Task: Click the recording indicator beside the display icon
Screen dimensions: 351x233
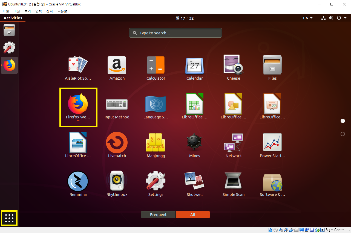Action: [307, 230]
